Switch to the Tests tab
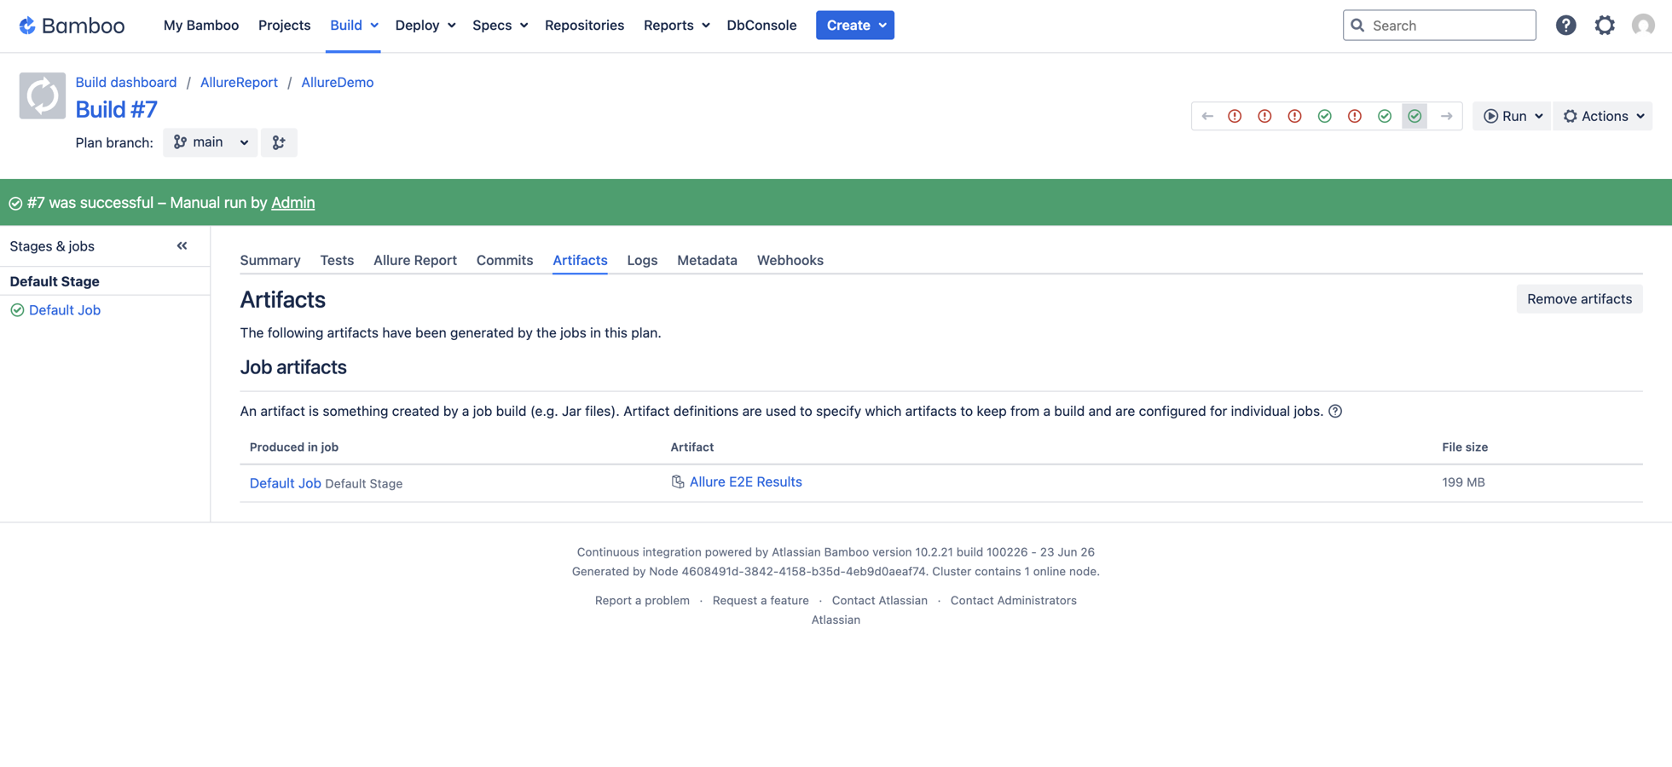Screen dimensions: 1672x767 click(337, 260)
